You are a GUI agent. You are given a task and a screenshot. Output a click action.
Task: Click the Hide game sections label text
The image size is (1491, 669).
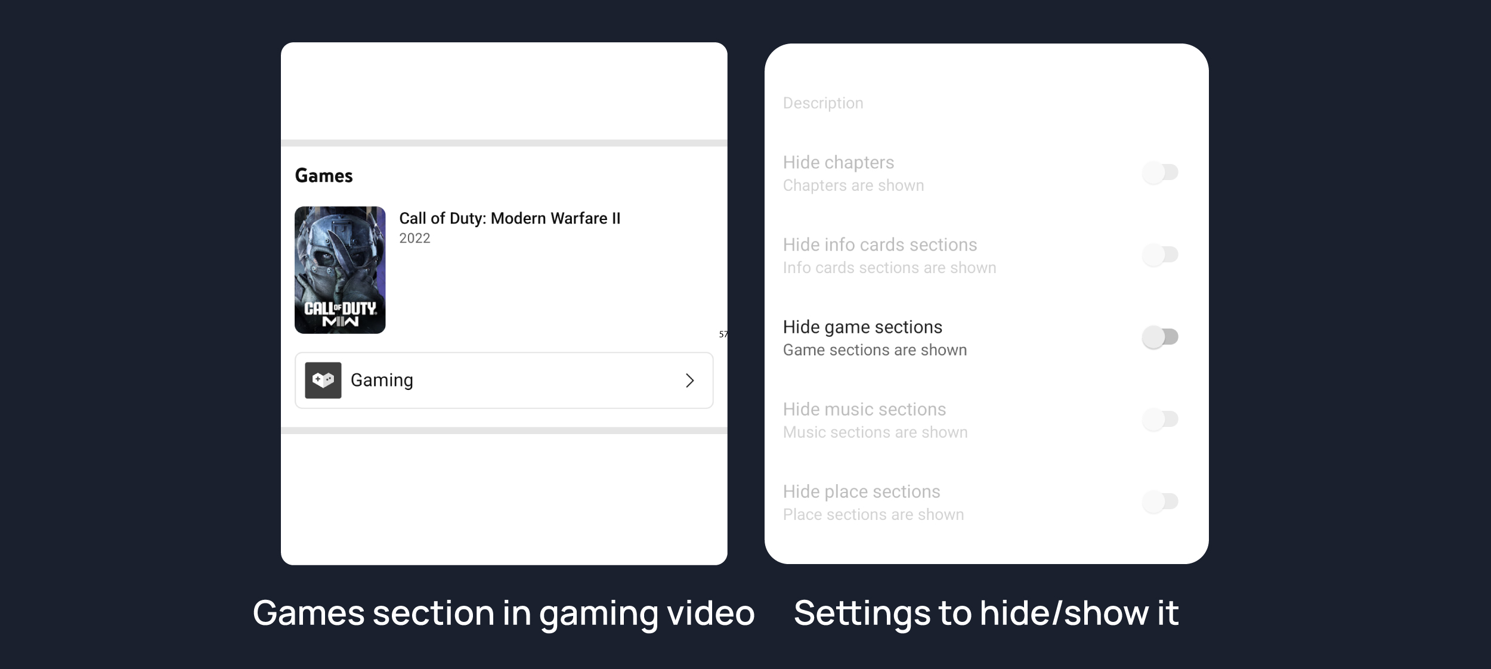point(862,327)
